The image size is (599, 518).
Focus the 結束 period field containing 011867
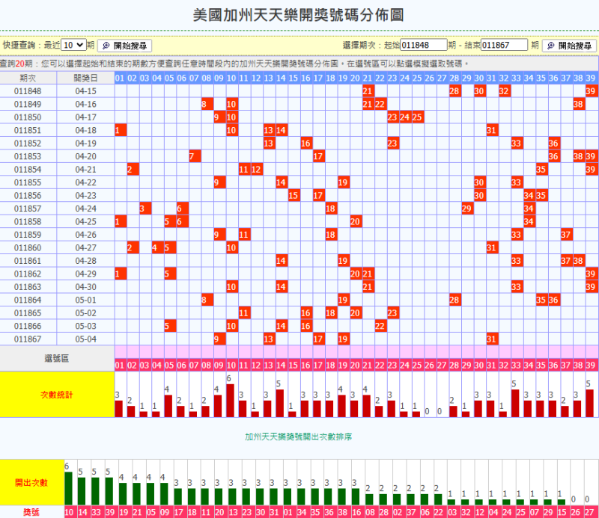point(504,45)
